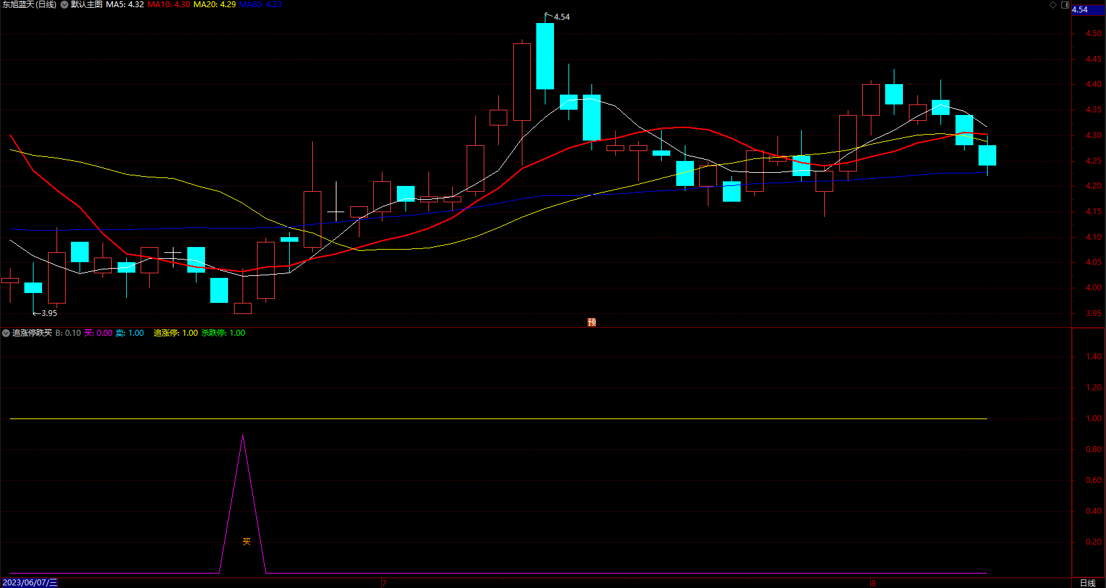Select the MA5: 4.32 indicator label
Viewport: 1106px width, 588px height.
[x=125, y=5]
